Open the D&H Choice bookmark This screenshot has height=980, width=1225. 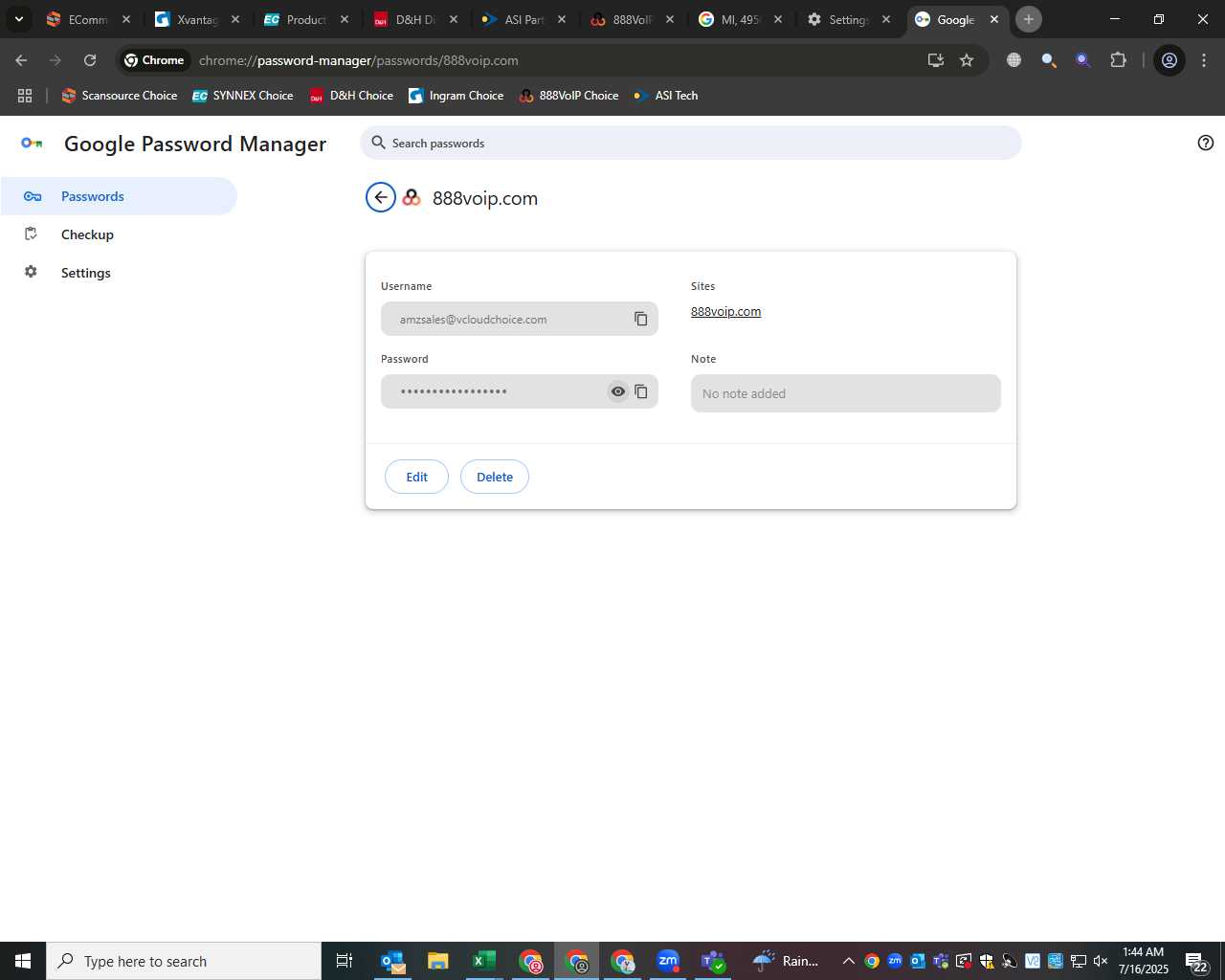pos(351,96)
